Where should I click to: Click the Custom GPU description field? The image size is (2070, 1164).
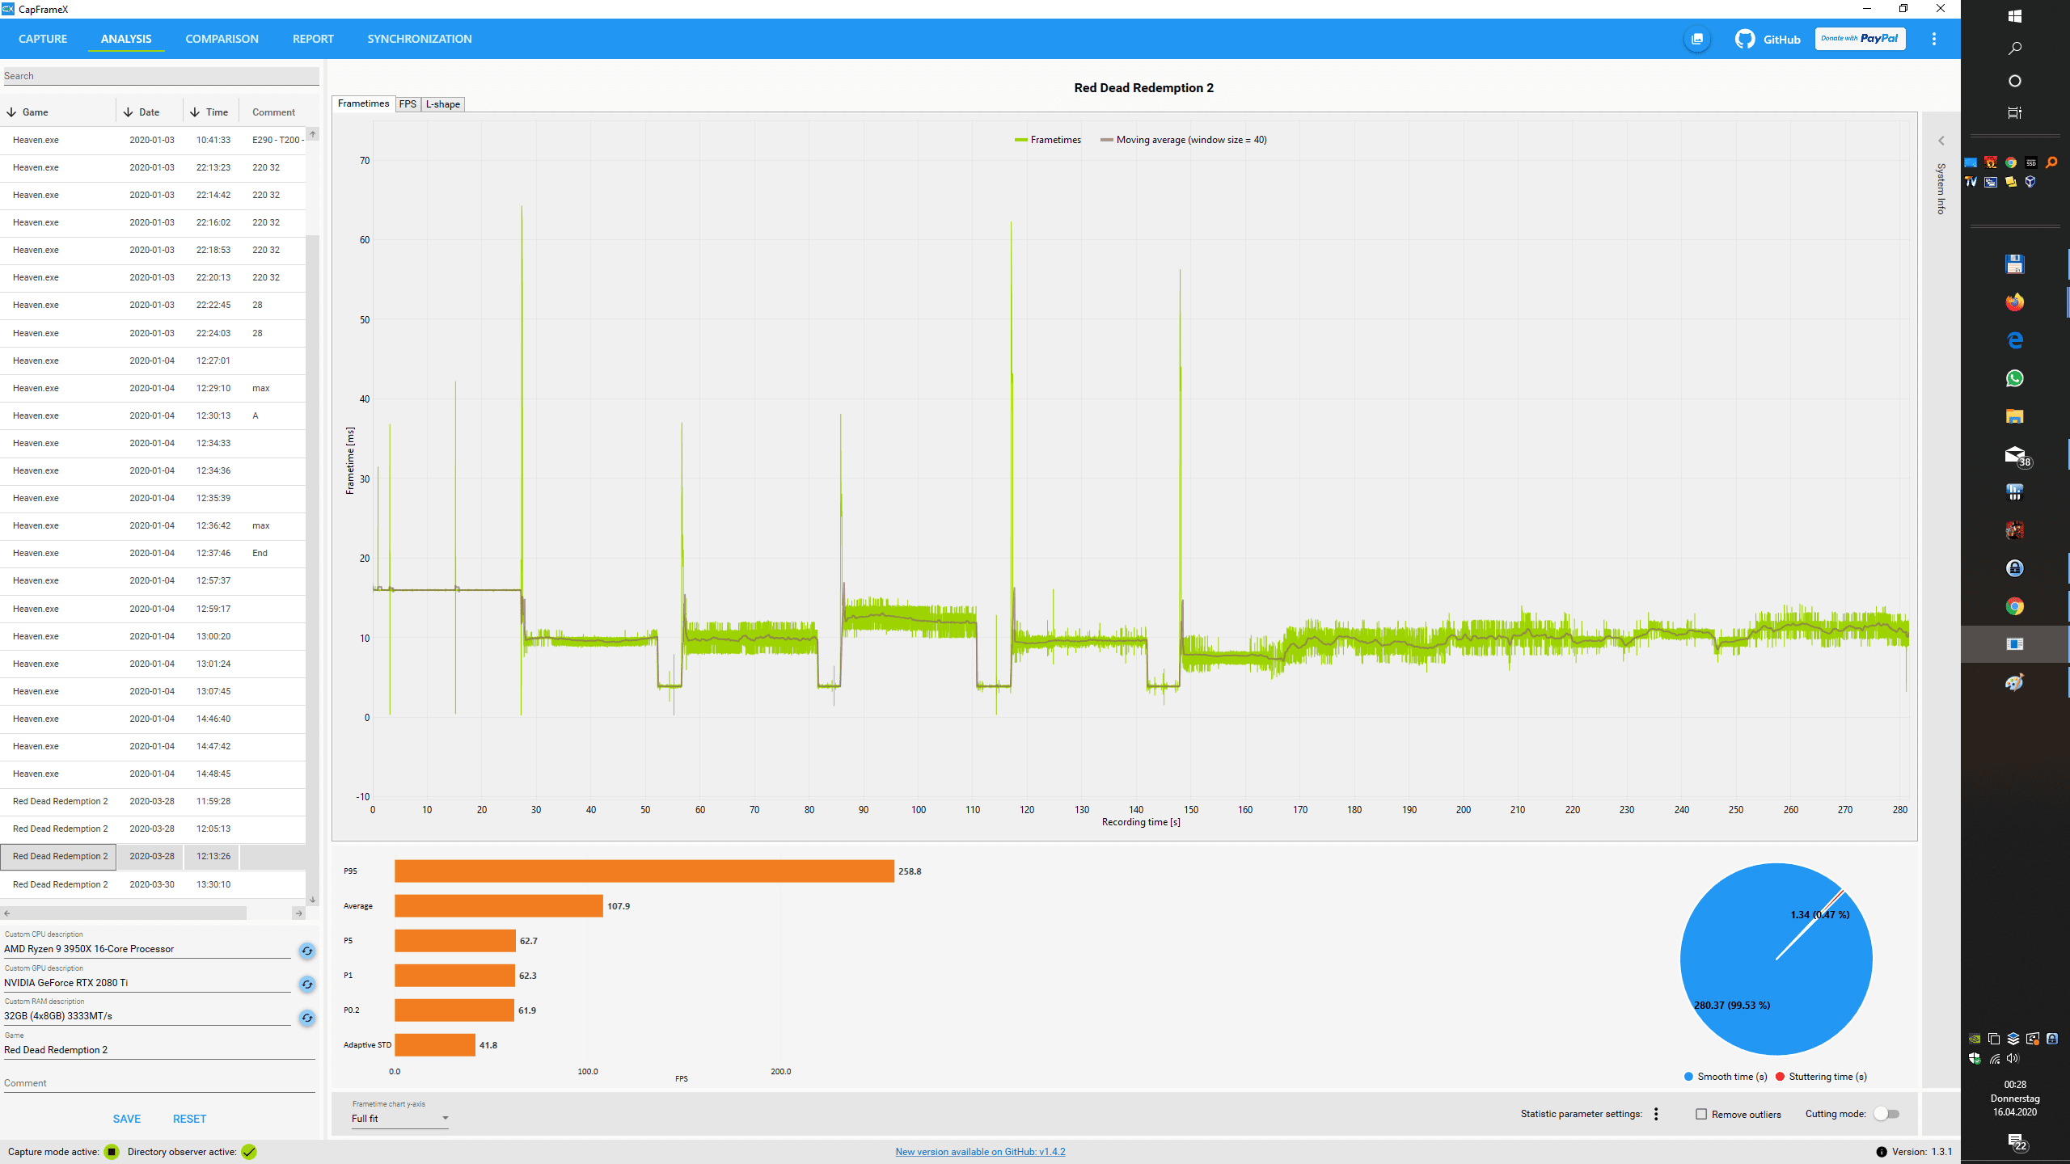147,983
